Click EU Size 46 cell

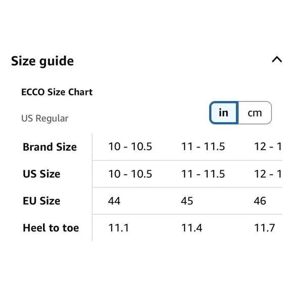260,201
